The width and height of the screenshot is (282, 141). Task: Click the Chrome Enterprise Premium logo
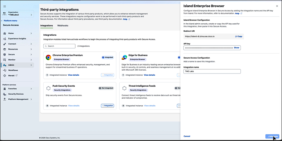48,58
